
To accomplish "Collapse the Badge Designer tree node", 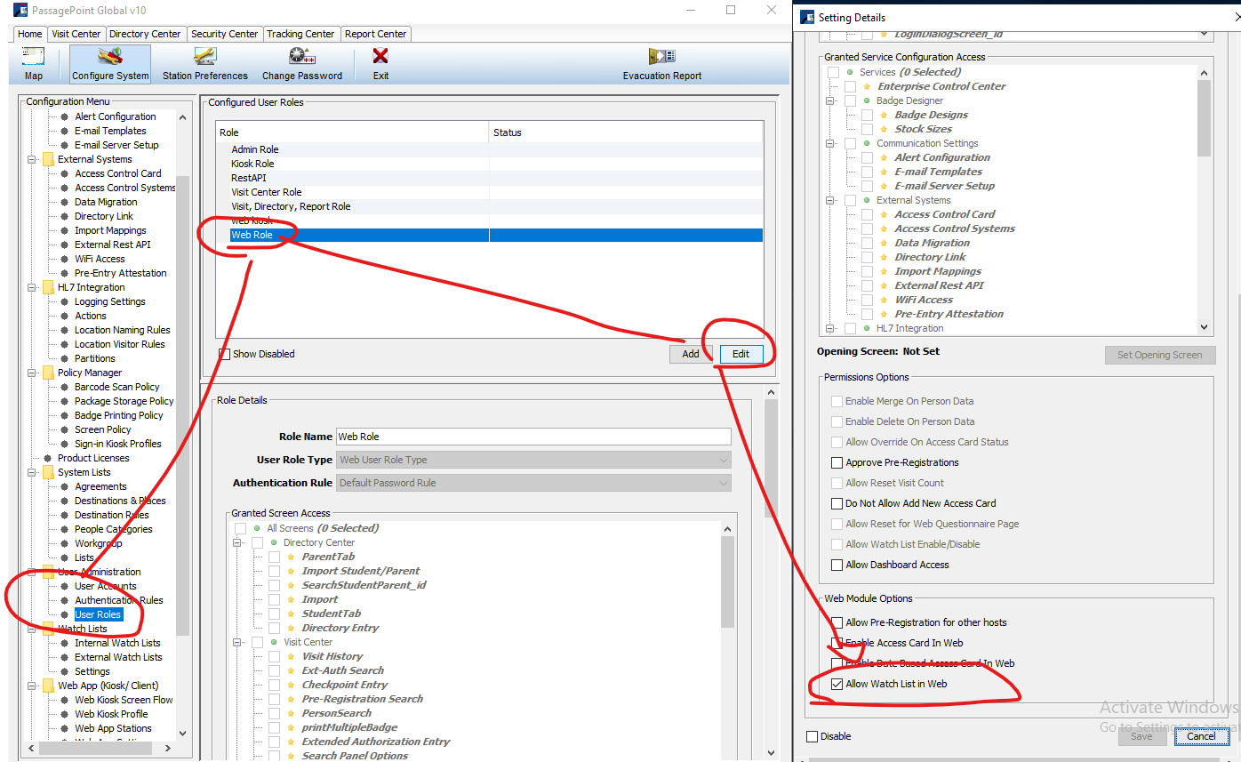I will [x=831, y=100].
